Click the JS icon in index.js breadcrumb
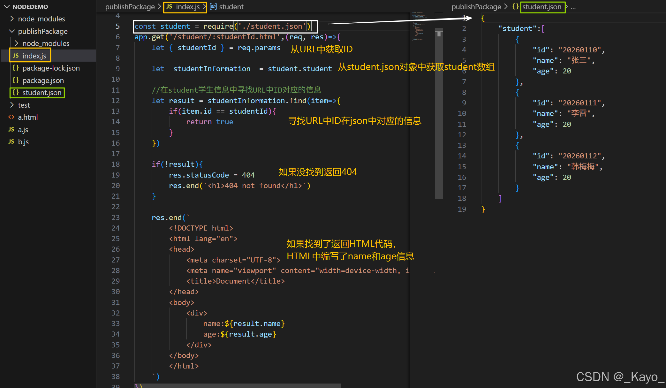Viewport: 666px width, 388px height. tap(169, 7)
